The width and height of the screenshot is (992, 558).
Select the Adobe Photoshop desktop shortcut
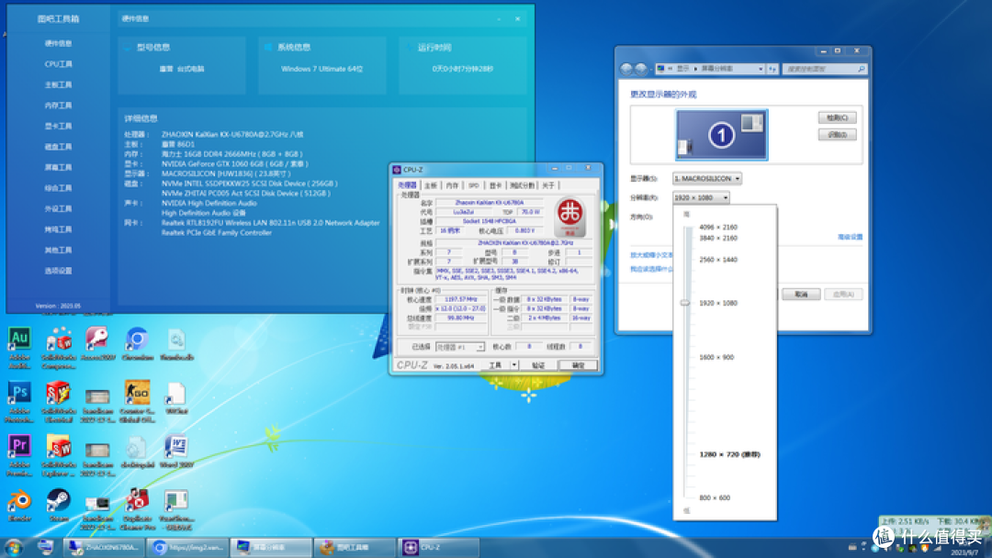tap(19, 401)
